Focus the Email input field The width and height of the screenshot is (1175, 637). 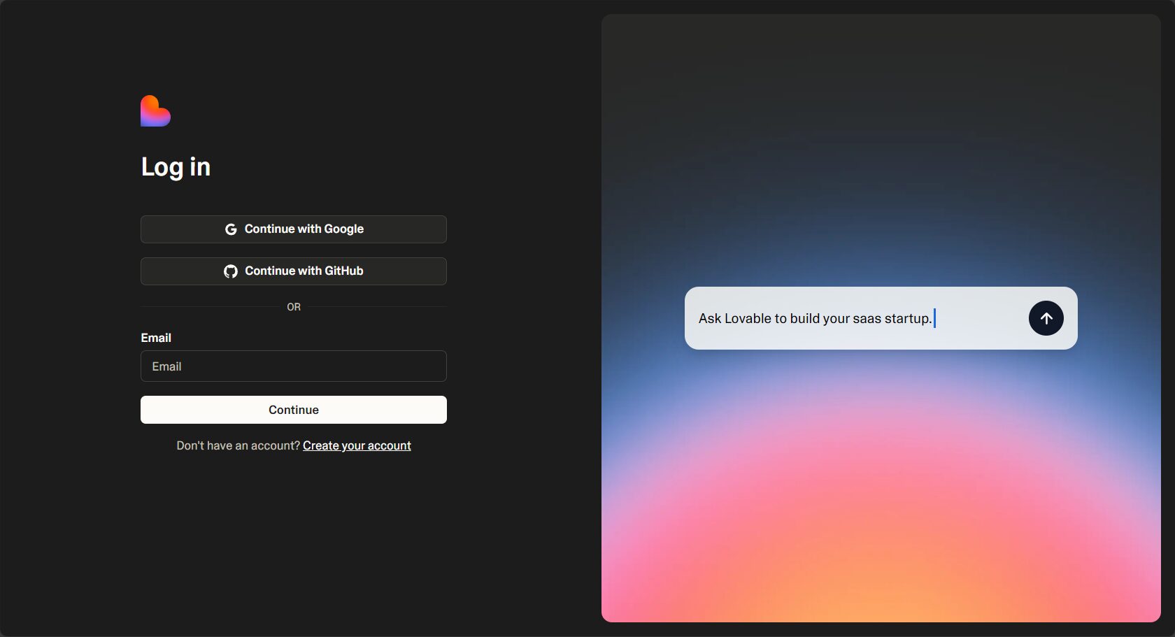point(294,366)
